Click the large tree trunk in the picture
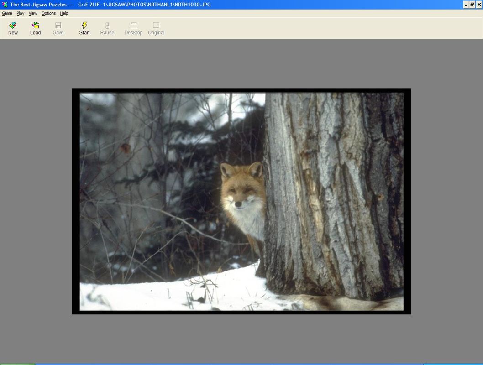This screenshot has height=365, width=483. 329,192
